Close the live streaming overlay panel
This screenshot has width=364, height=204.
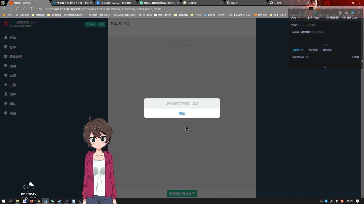[x=359, y=12]
